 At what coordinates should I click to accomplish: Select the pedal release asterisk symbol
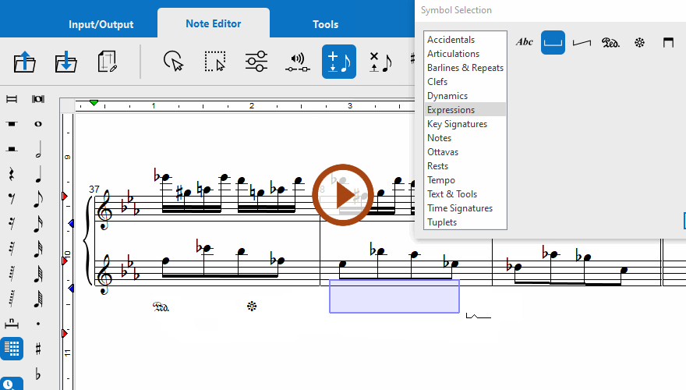pos(639,42)
